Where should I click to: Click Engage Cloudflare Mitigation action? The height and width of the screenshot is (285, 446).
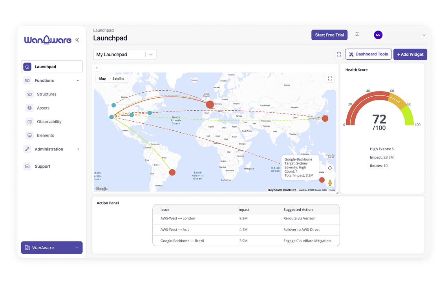coord(307,241)
